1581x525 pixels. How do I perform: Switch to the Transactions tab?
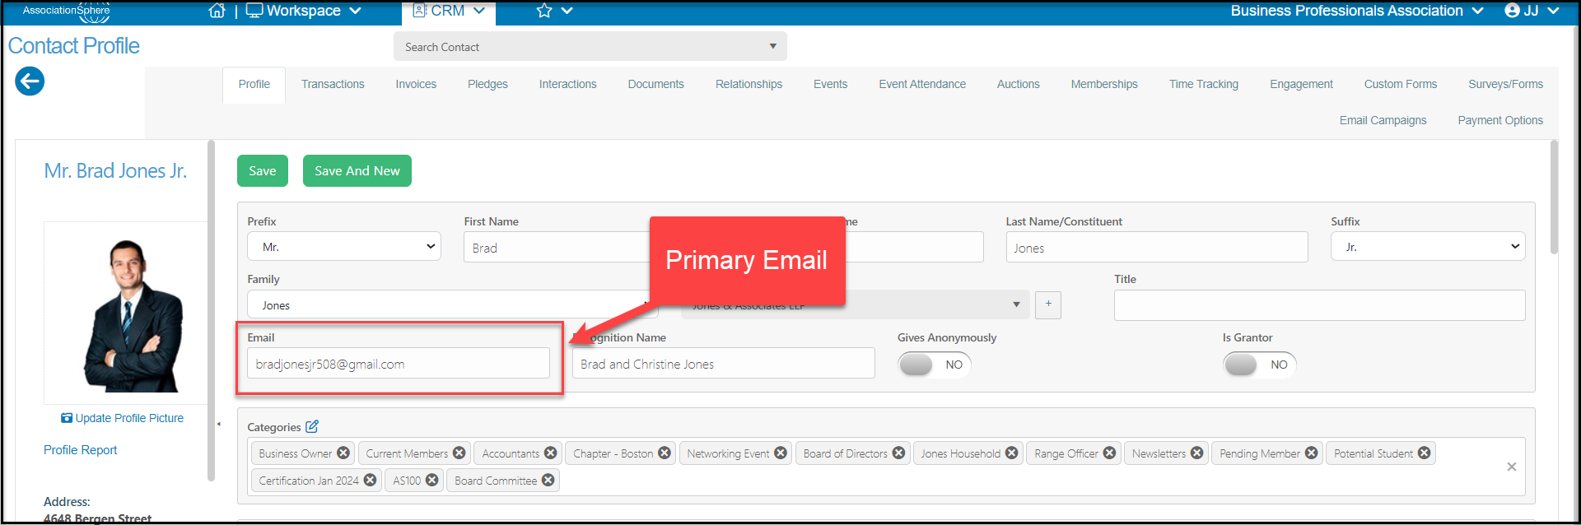[x=333, y=84]
